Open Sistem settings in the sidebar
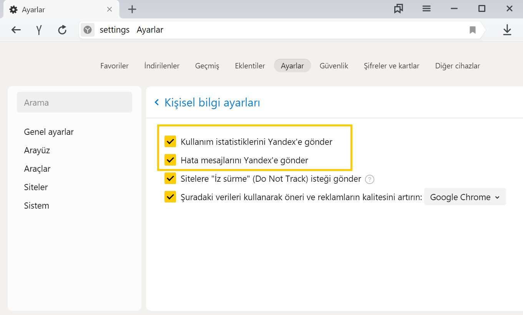Viewport: 523px width, 315px height. coord(37,206)
